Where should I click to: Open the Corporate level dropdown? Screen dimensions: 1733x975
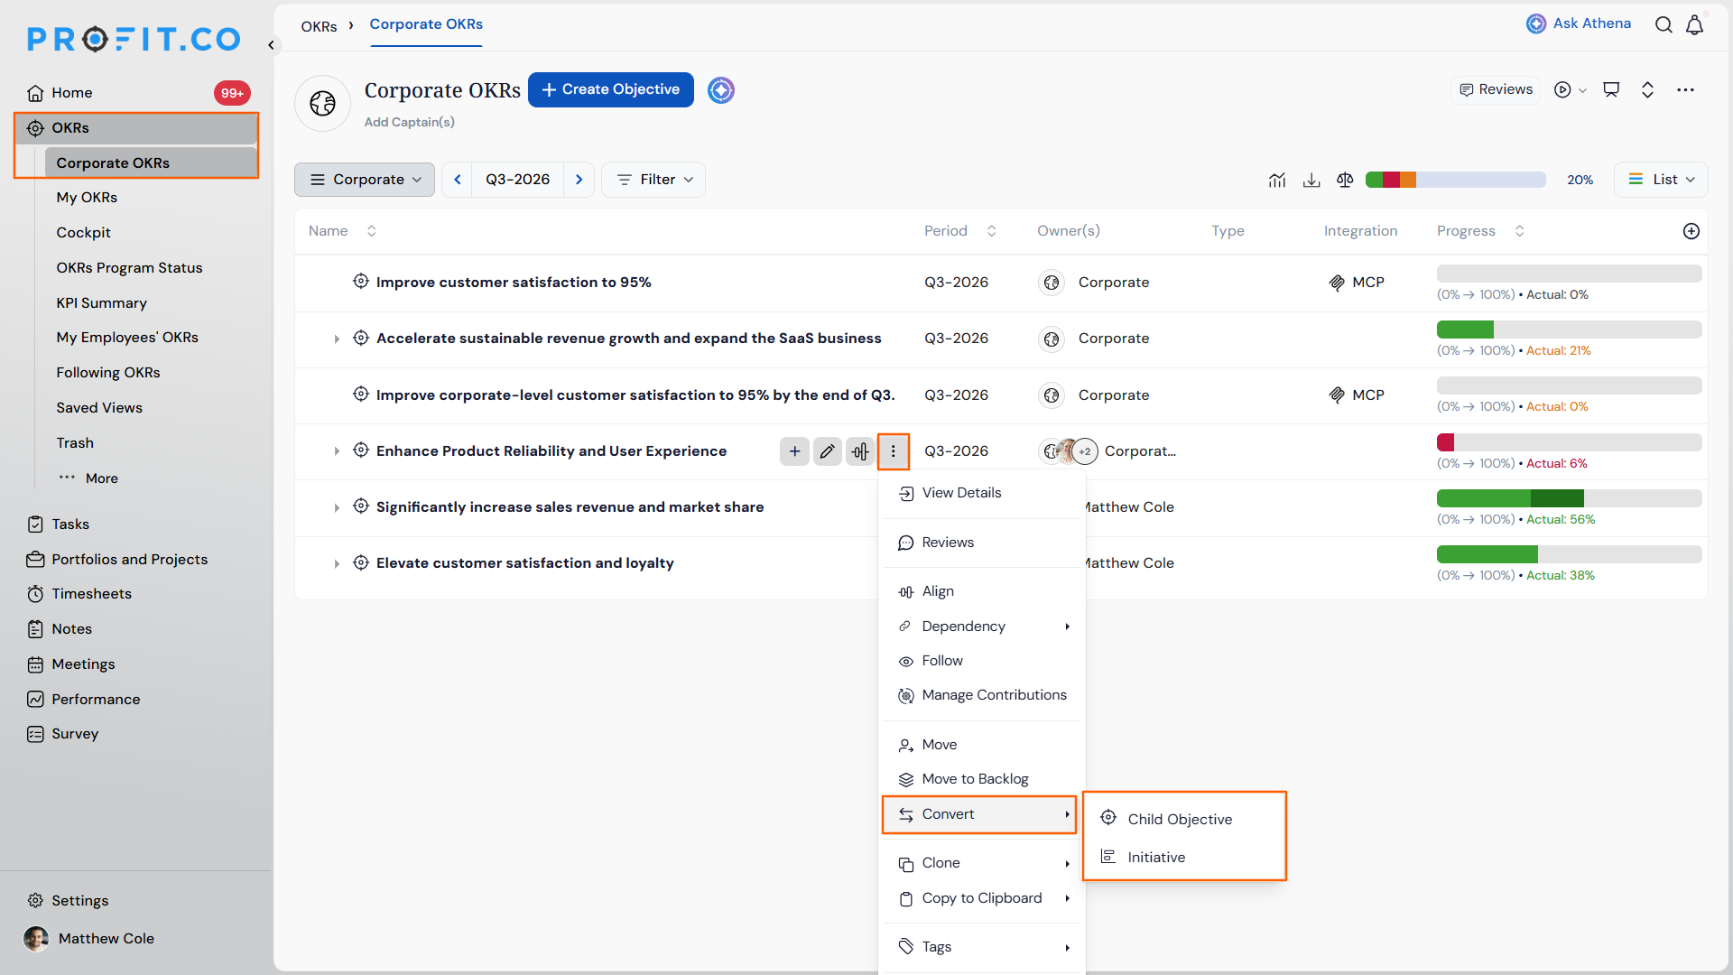[365, 180]
